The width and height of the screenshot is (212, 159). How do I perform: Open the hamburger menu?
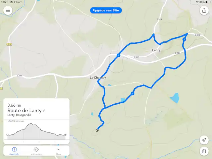tap(8, 10)
